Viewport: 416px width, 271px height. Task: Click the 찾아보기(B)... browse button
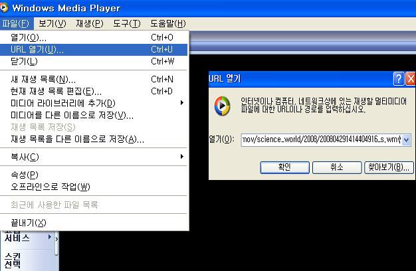(x=389, y=167)
